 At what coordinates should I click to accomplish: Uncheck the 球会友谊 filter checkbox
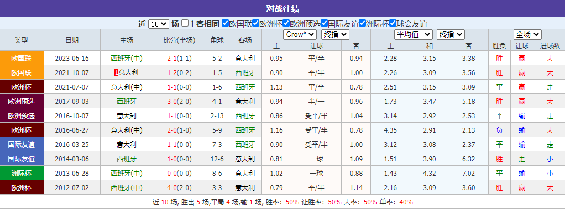click(x=393, y=23)
